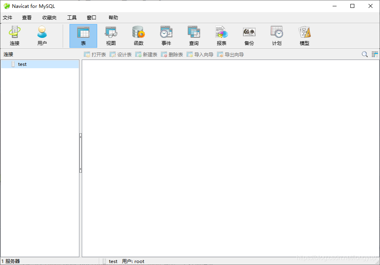Click the search magnifier icon

click(365, 54)
